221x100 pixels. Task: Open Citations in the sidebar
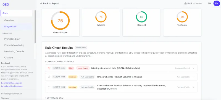coord(9,57)
